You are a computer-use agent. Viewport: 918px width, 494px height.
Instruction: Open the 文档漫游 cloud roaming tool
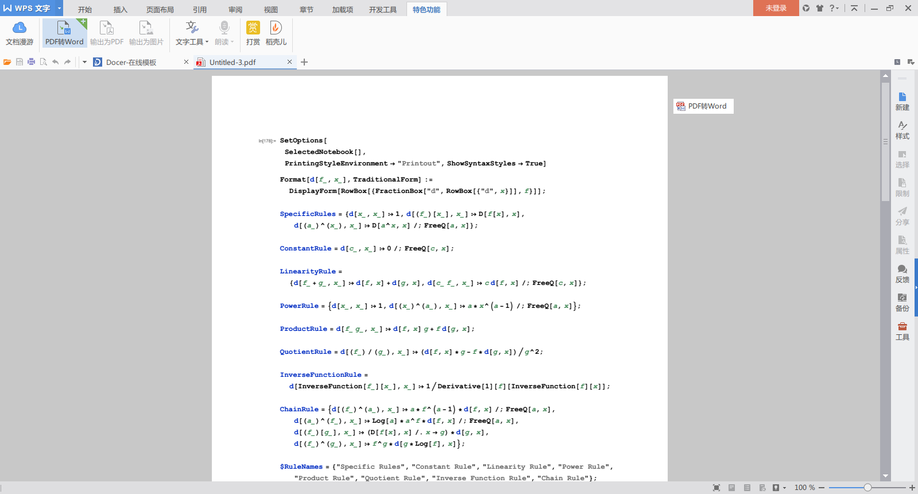click(x=20, y=33)
